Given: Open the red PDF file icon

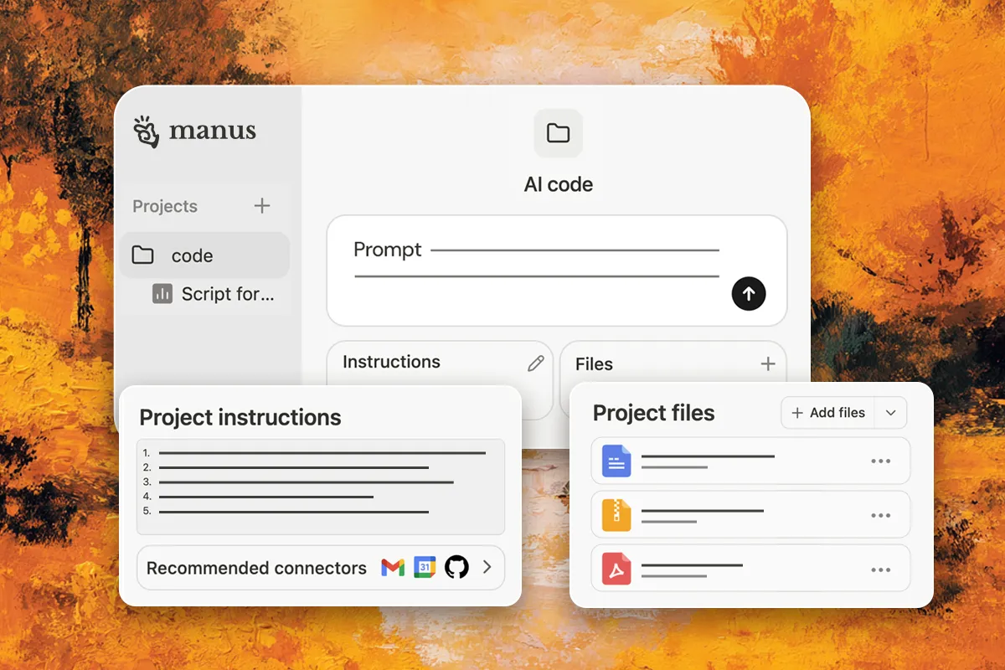Looking at the screenshot, I should click(616, 569).
